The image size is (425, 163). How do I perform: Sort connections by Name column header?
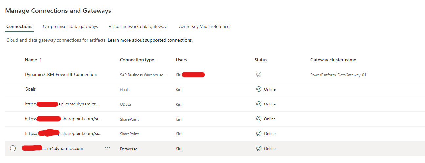pos(31,60)
